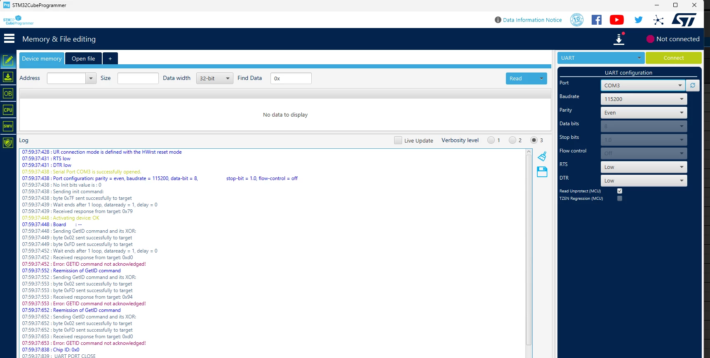710x358 pixels.
Task: Click log line 'Serial Port COM3 is successfully opened.'
Action: (82, 172)
